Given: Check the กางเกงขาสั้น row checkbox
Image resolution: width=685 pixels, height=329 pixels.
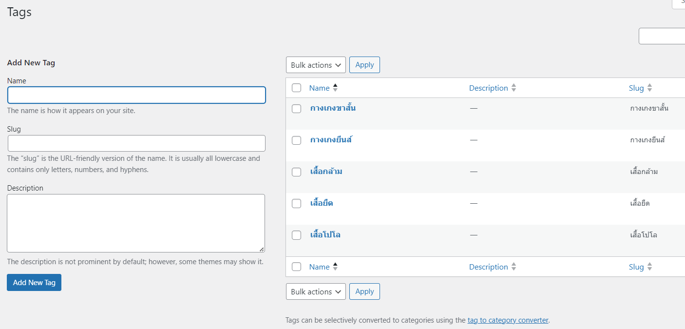Looking at the screenshot, I should [296, 108].
